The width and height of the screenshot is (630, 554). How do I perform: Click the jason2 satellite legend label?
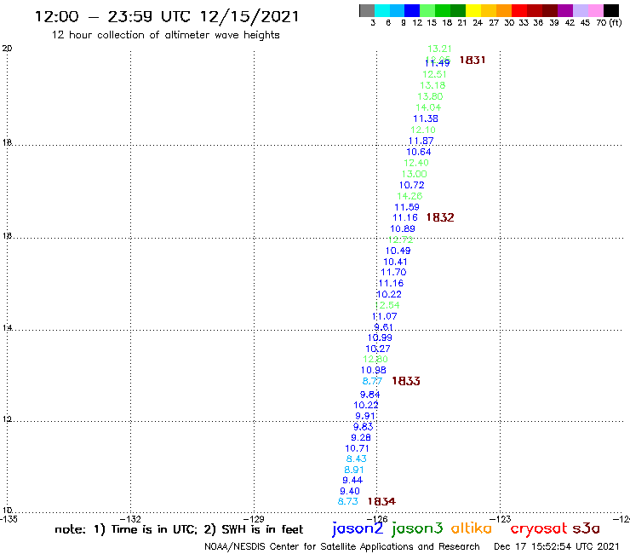pyautogui.click(x=358, y=528)
